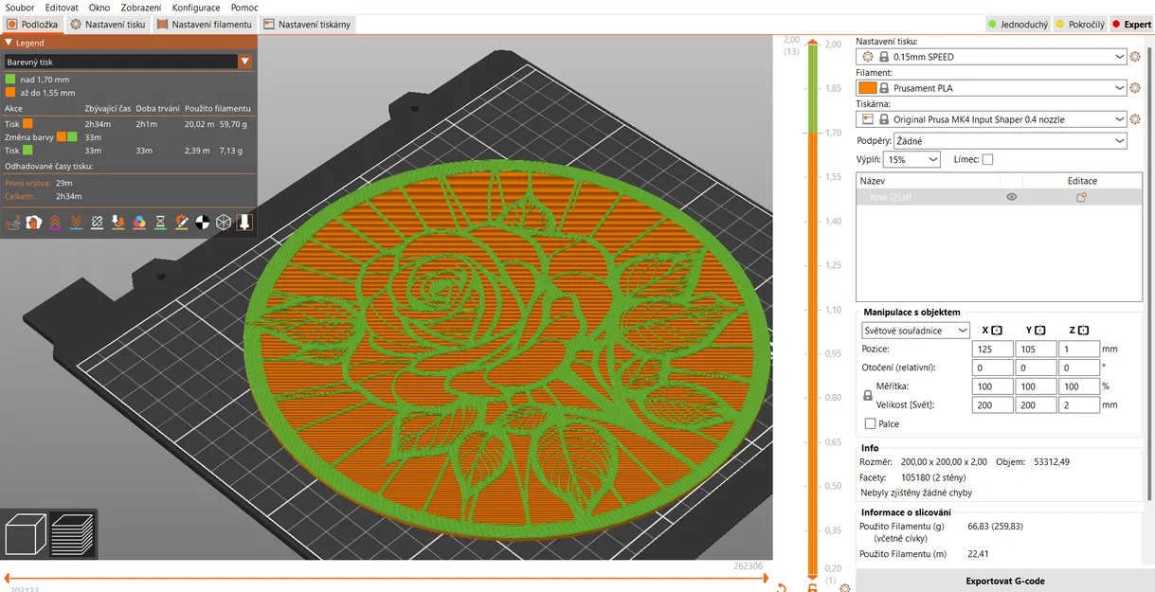Toggle shells display with the wireframe cube icon
Viewport: 1155px width, 592px height.
[224, 222]
